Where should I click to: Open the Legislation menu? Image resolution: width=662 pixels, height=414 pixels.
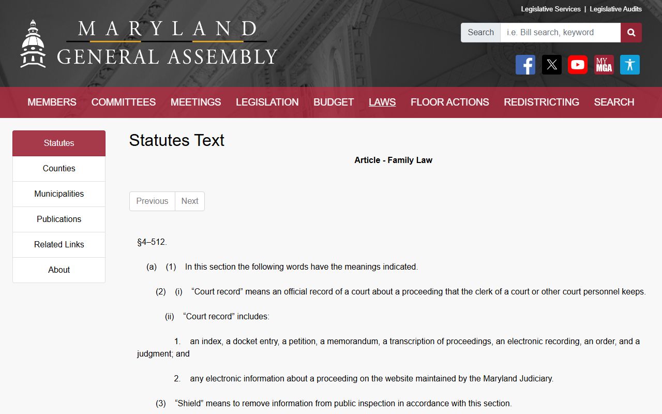[x=267, y=102]
